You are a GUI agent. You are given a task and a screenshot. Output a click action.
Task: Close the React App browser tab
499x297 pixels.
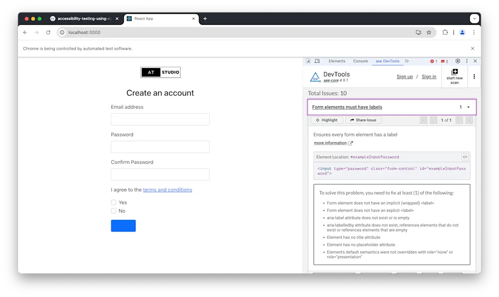pyautogui.click(x=194, y=19)
